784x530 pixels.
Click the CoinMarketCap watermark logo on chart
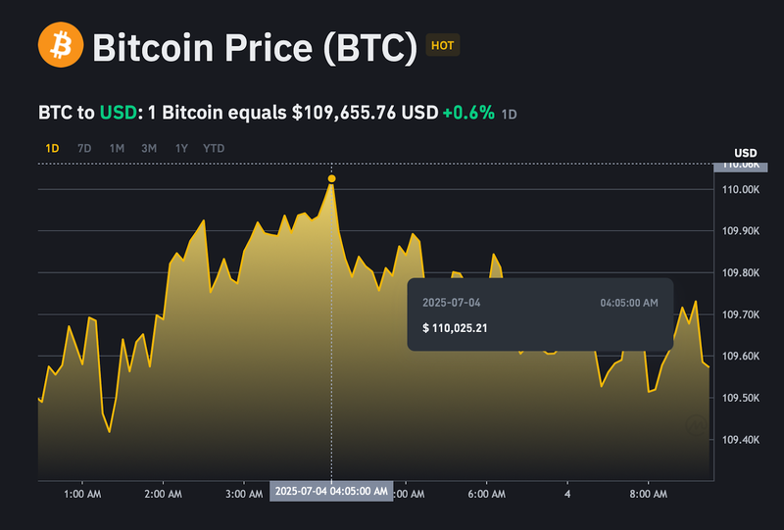click(694, 423)
